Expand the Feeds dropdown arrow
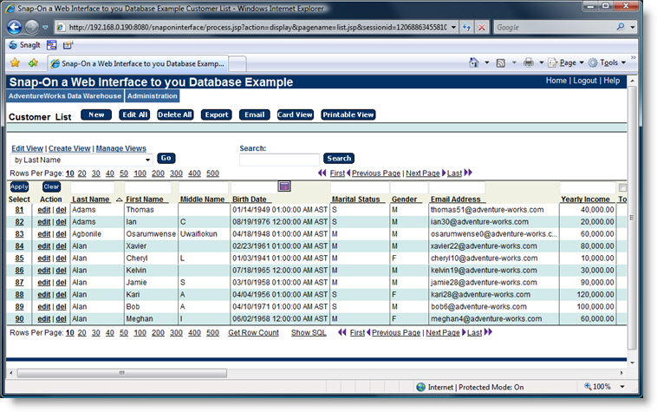The height and width of the screenshot is (412, 657). click(514, 62)
